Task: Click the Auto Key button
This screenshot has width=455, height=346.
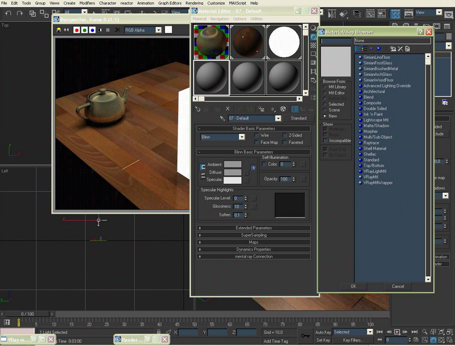Action: click(x=323, y=332)
